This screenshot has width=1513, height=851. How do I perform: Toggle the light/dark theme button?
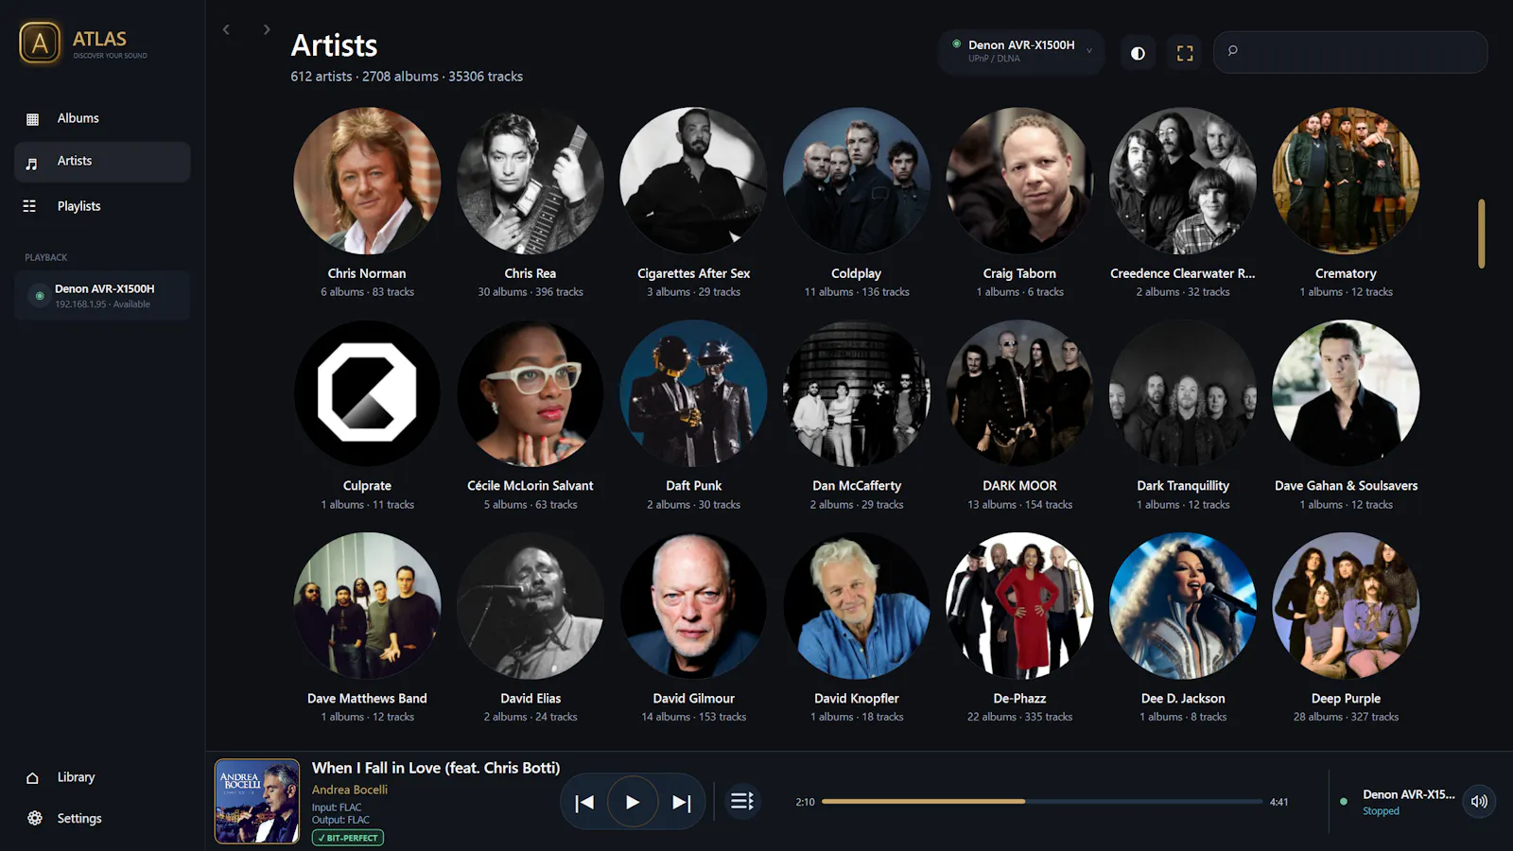tap(1138, 53)
